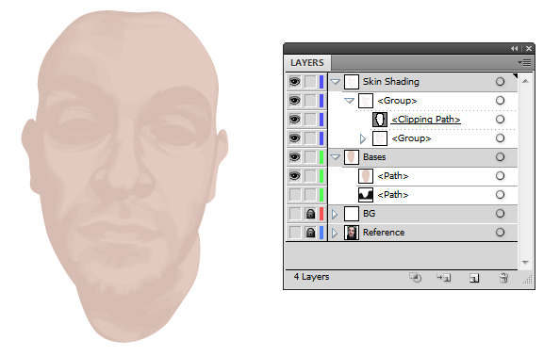Viewport: 560px width, 356px height.
Task: Click the BG layer white thumbnail
Action: [x=352, y=214]
